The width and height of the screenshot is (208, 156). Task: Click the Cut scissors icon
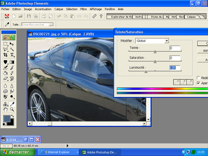click(x=59, y=16)
